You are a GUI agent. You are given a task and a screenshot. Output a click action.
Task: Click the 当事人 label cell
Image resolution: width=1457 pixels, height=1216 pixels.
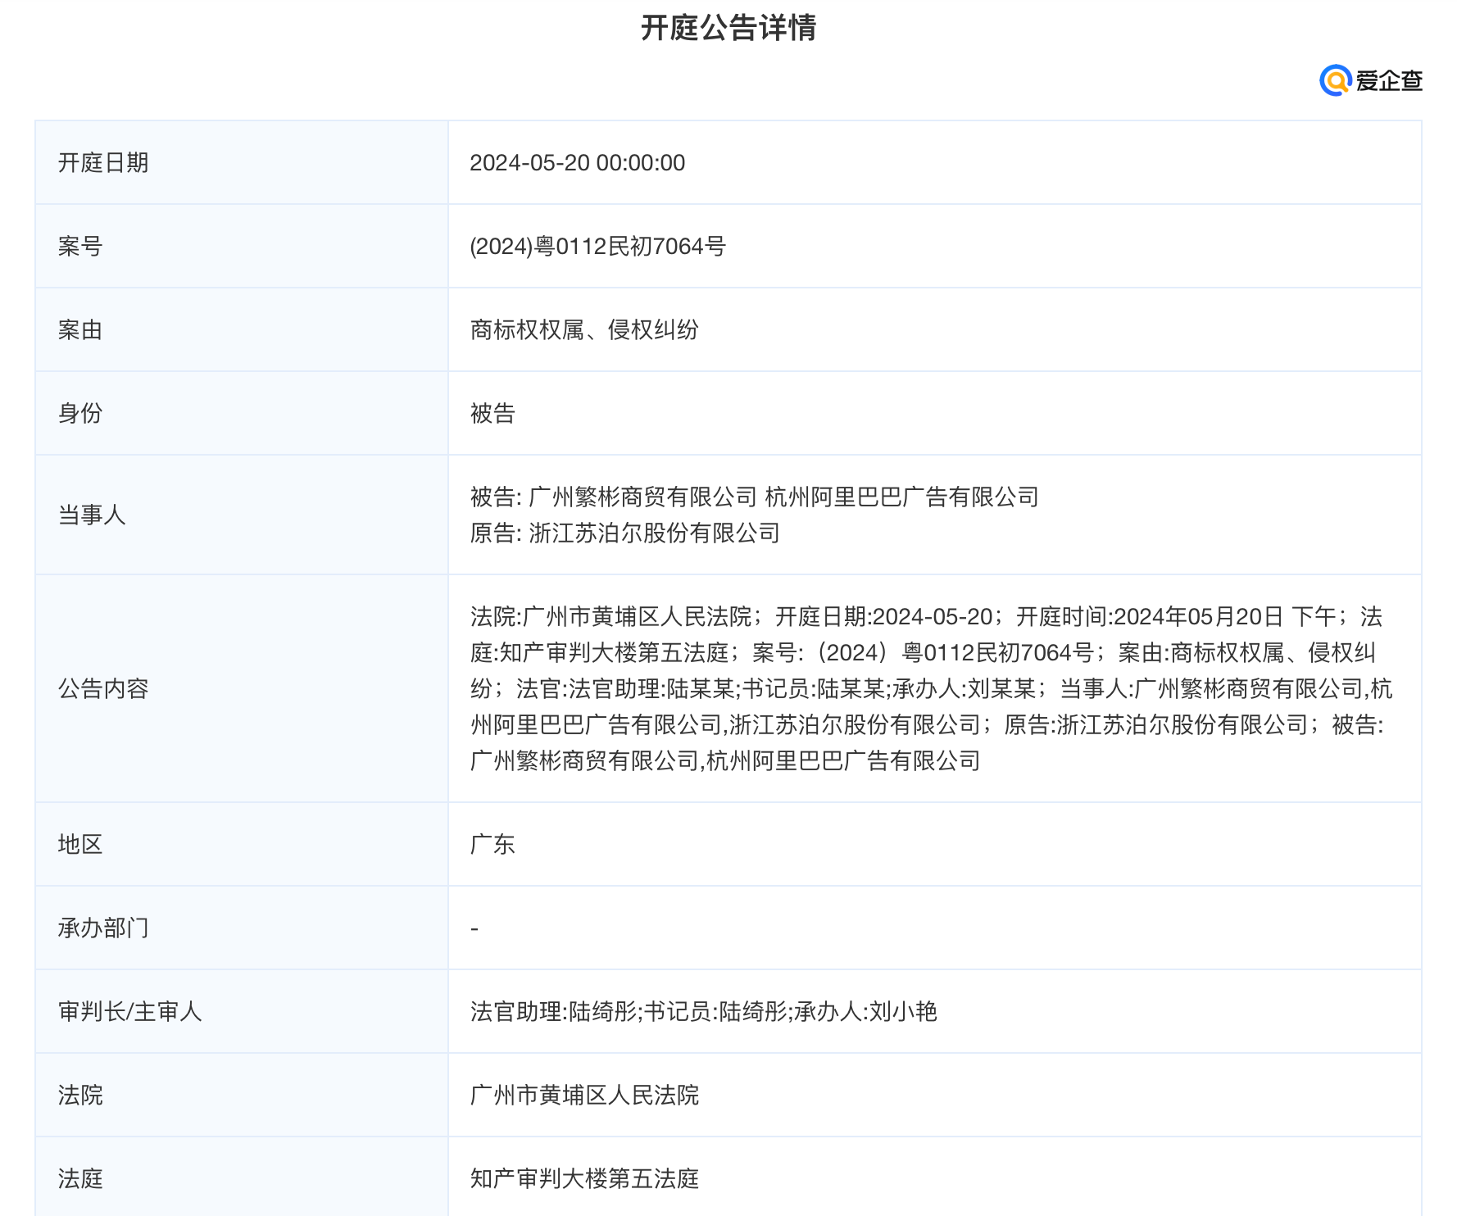(x=242, y=515)
